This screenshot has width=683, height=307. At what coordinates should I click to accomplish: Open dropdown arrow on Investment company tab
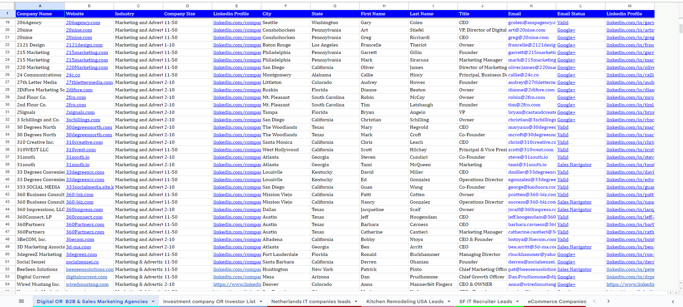point(261,302)
